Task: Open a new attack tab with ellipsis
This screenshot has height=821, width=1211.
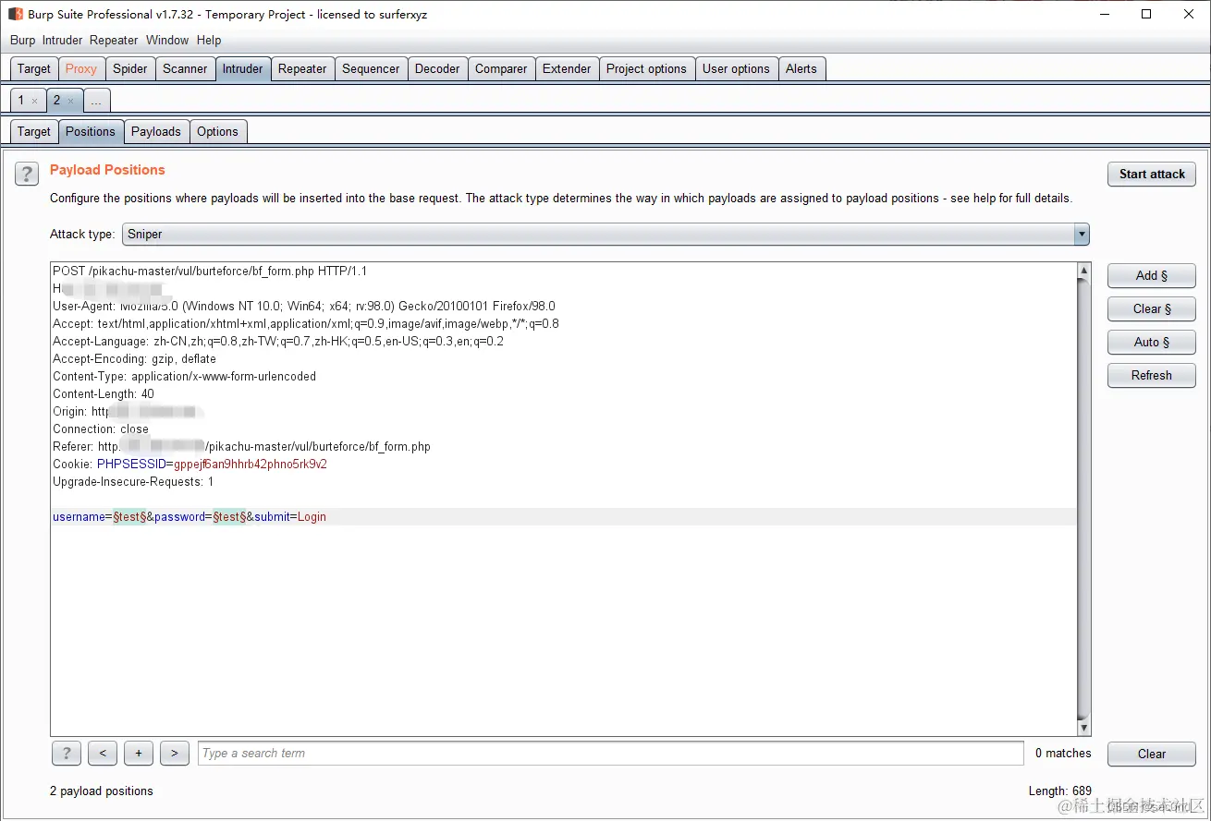Action: point(96,101)
